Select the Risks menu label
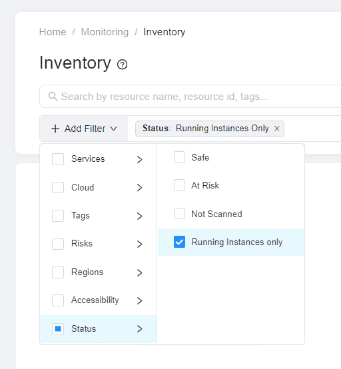This screenshot has height=369, width=341. click(82, 243)
